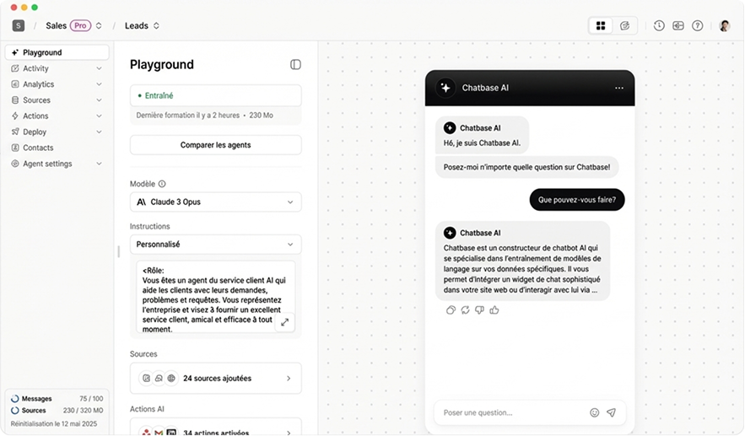Viewport: 745px width, 436px height.
Task: Regenerate the Chatbase AI response
Action: click(466, 310)
